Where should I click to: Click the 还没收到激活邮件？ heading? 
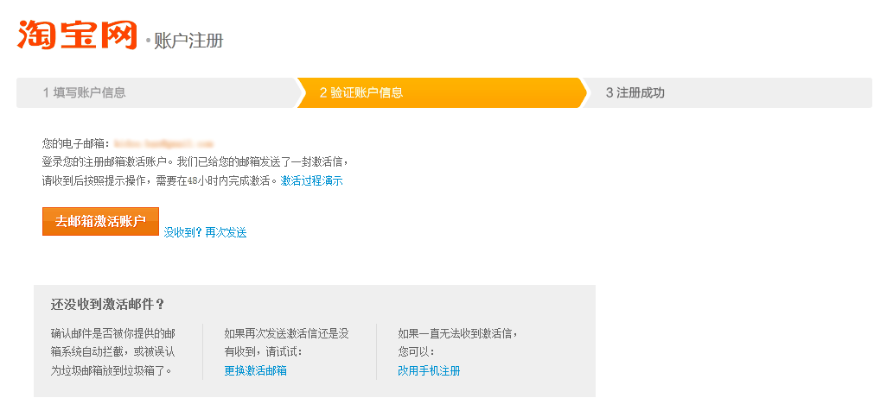(x=108, y=304)
